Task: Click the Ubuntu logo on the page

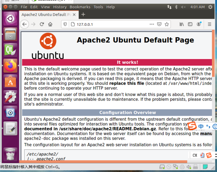Action: click(48, 46)
